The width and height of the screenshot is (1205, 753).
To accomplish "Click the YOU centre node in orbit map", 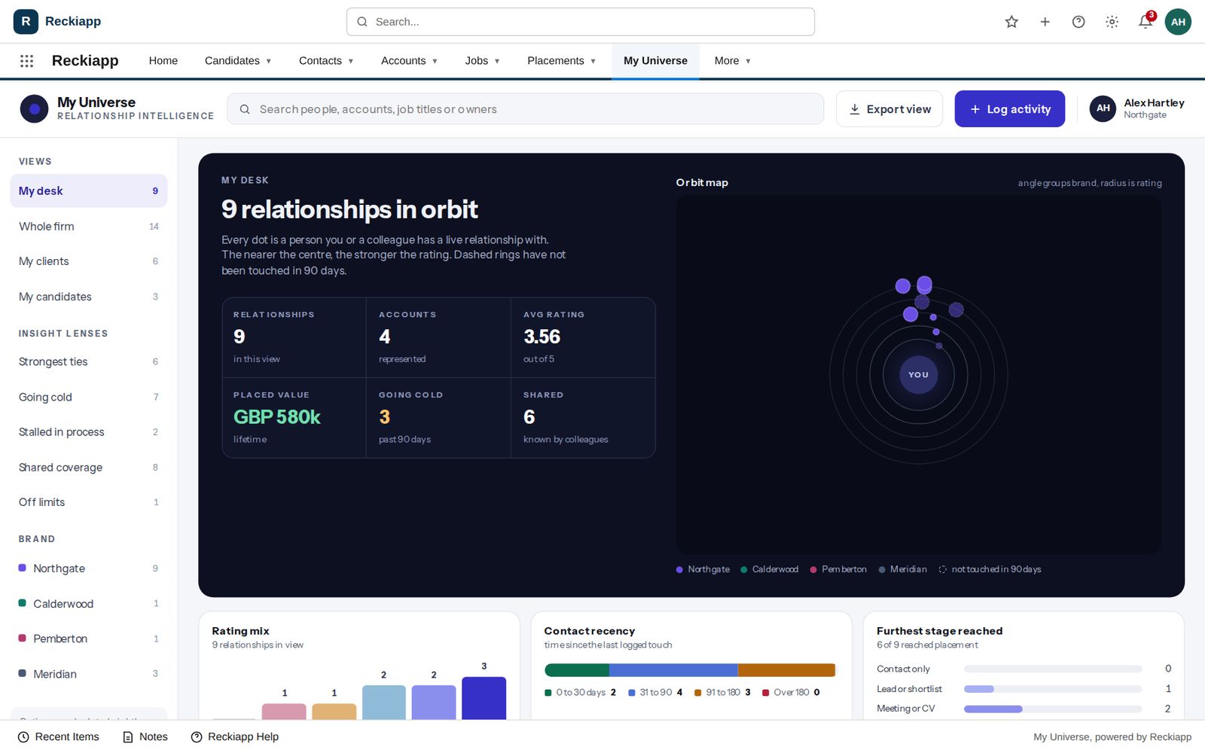I will tap(918, 374).
